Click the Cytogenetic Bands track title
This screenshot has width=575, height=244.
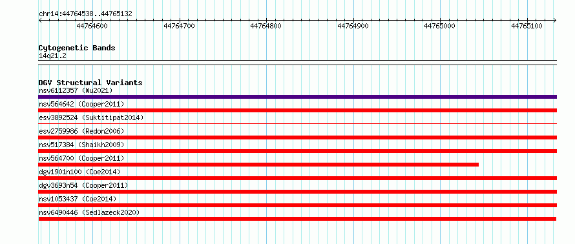pos(77,48)
